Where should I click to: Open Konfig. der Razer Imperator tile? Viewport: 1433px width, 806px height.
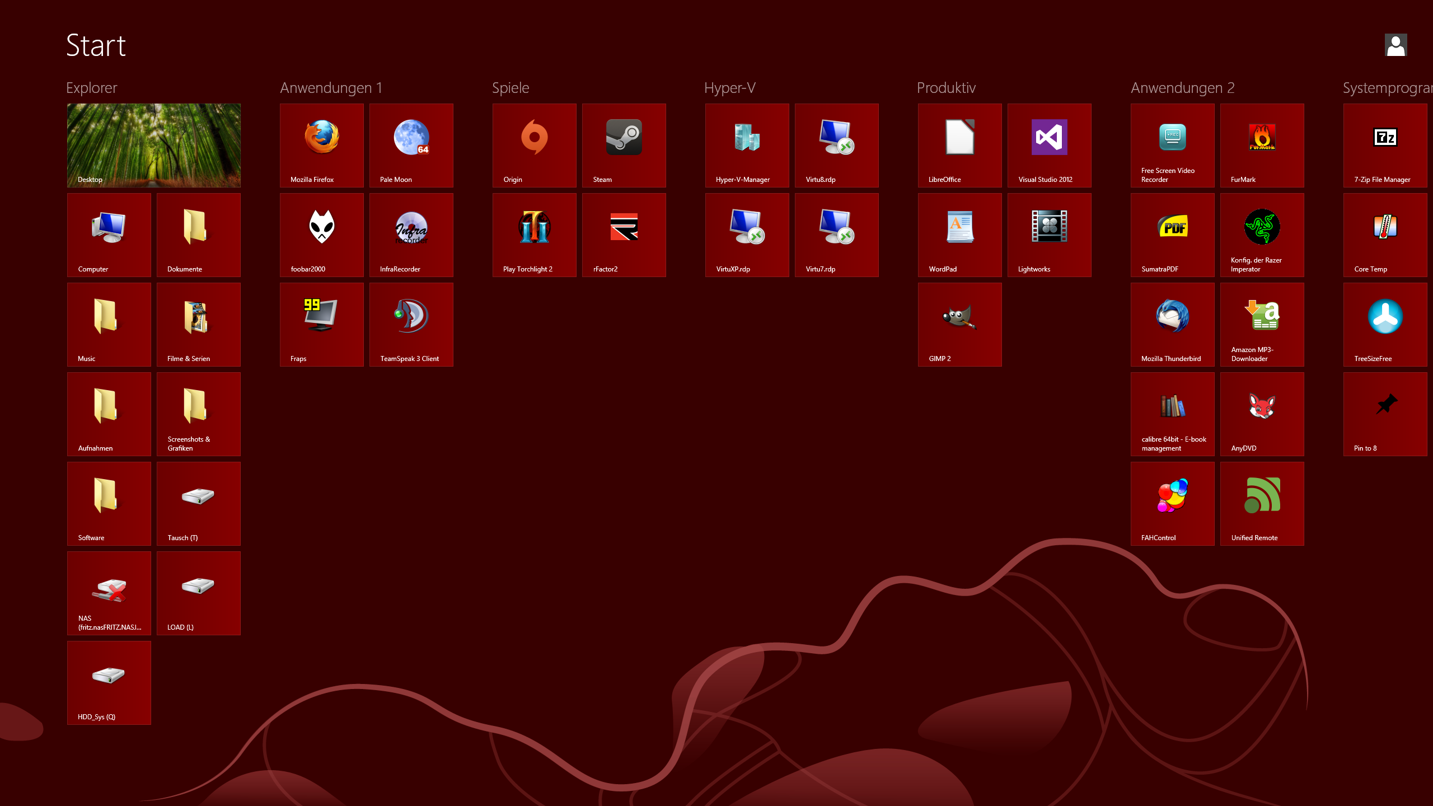point(1262,235)
